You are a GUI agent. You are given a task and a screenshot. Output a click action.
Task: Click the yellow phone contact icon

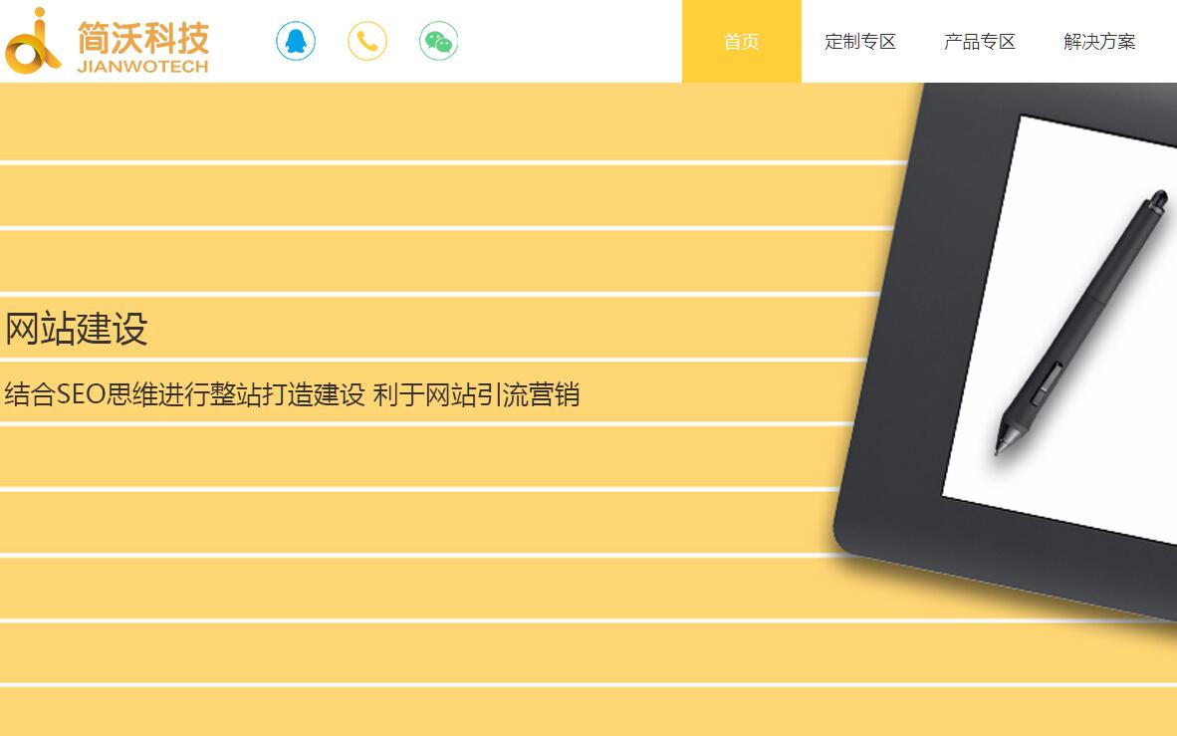tap(367, 41)
